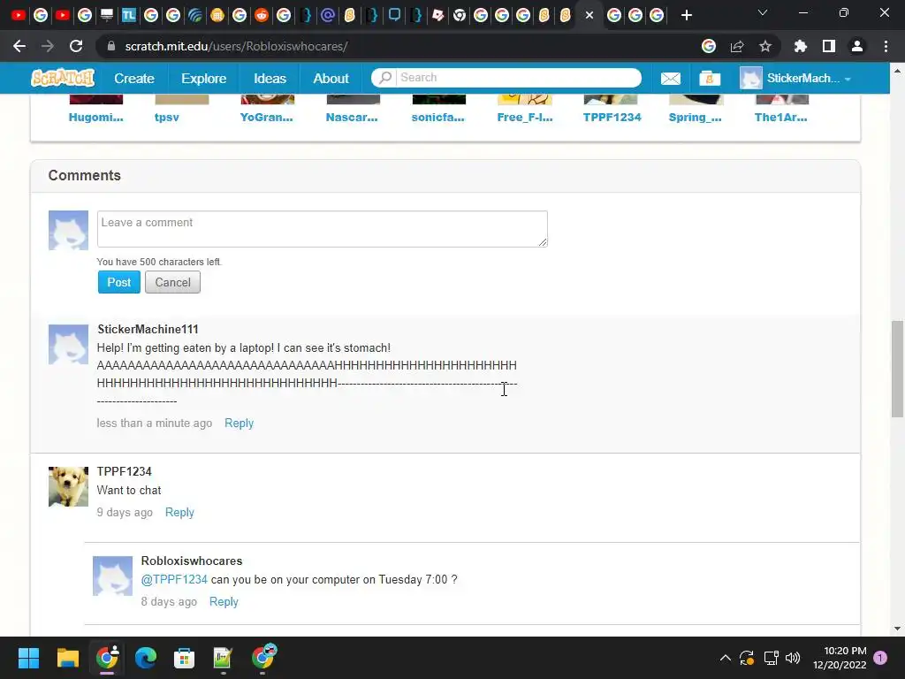Open the Scratch messages envelope icon

(670, 78)
